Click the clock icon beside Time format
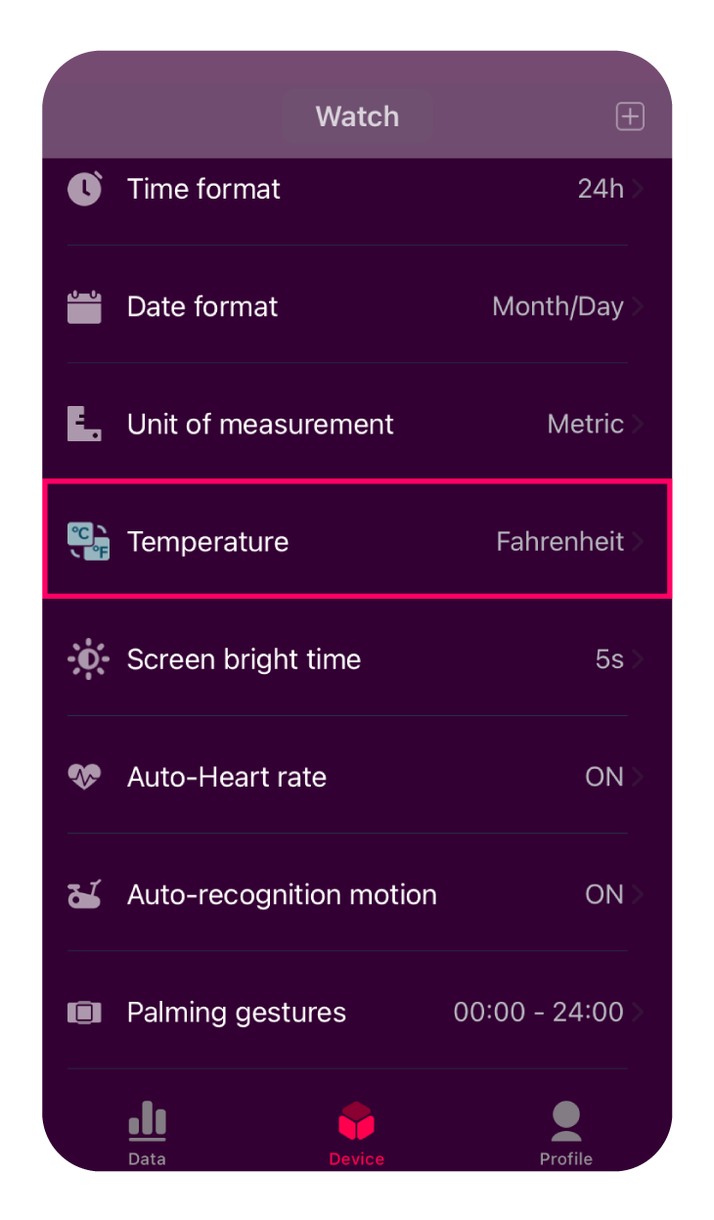 [85, 188]
